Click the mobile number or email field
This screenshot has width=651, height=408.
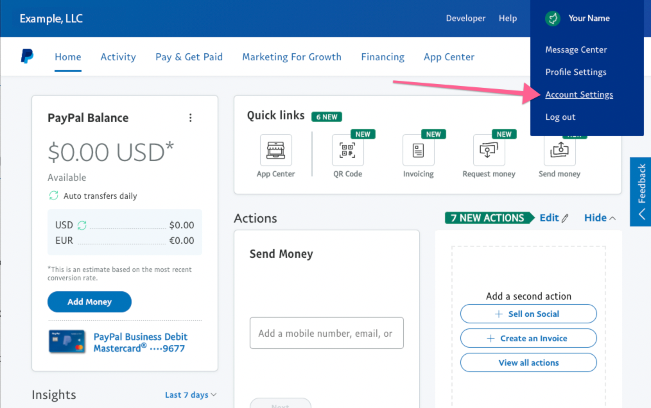(326, 333)
